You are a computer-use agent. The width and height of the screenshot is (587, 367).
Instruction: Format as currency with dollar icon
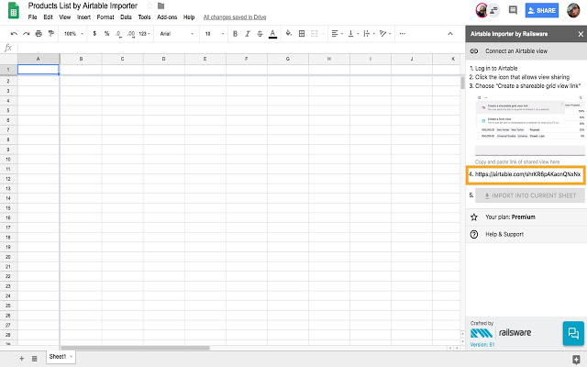point(94,34)
